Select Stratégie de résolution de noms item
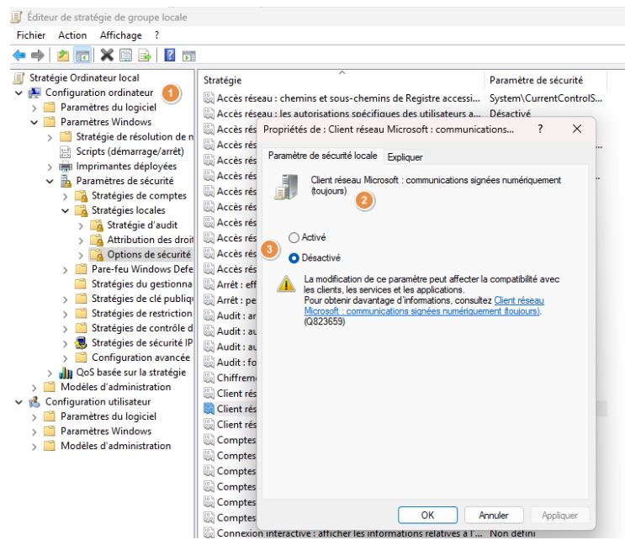This screenshot has height=540, width=625. coord(135,137)
